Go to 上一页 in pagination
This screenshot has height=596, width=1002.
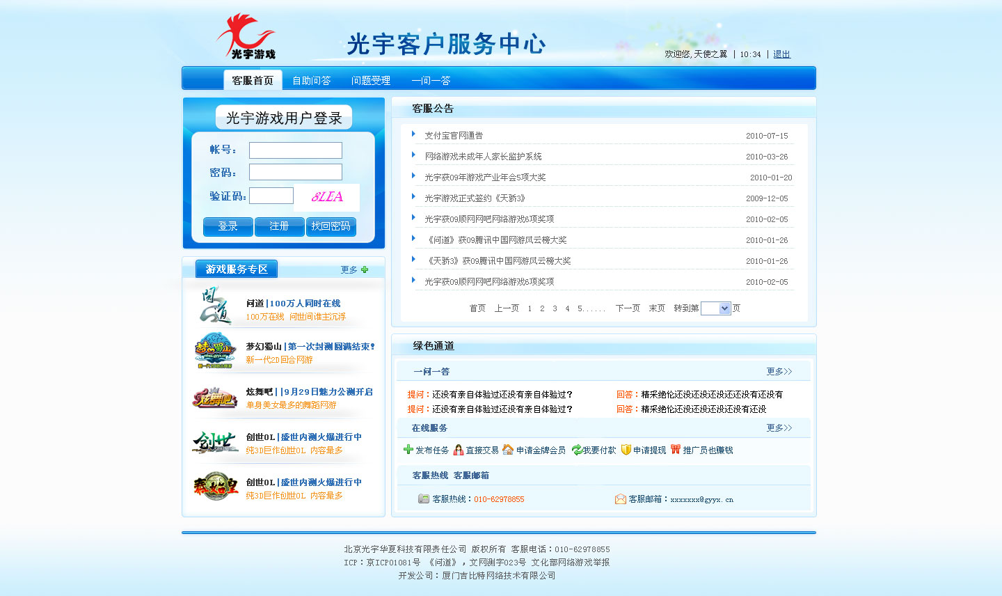[507, 308]
